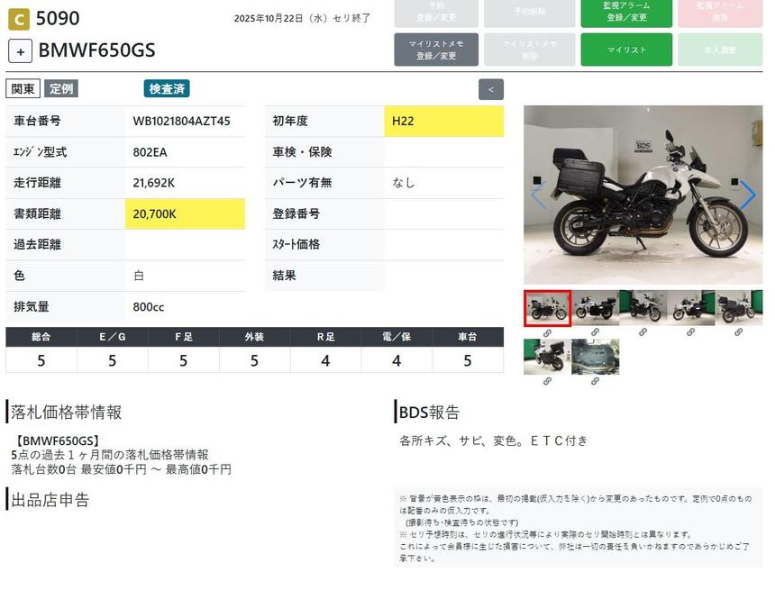Image resolution: width=775 pixels, height=599 pixels.
Task: Click マイリストメモ 登録/変更 button
Action: click(436, 50)
